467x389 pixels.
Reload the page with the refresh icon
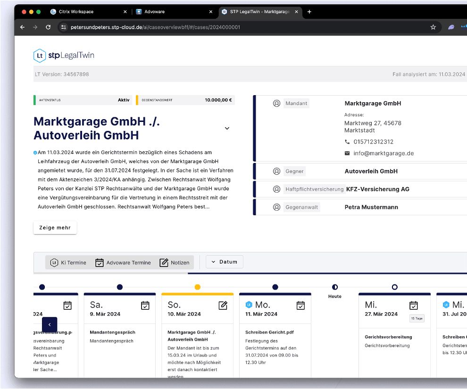[48, 27]
